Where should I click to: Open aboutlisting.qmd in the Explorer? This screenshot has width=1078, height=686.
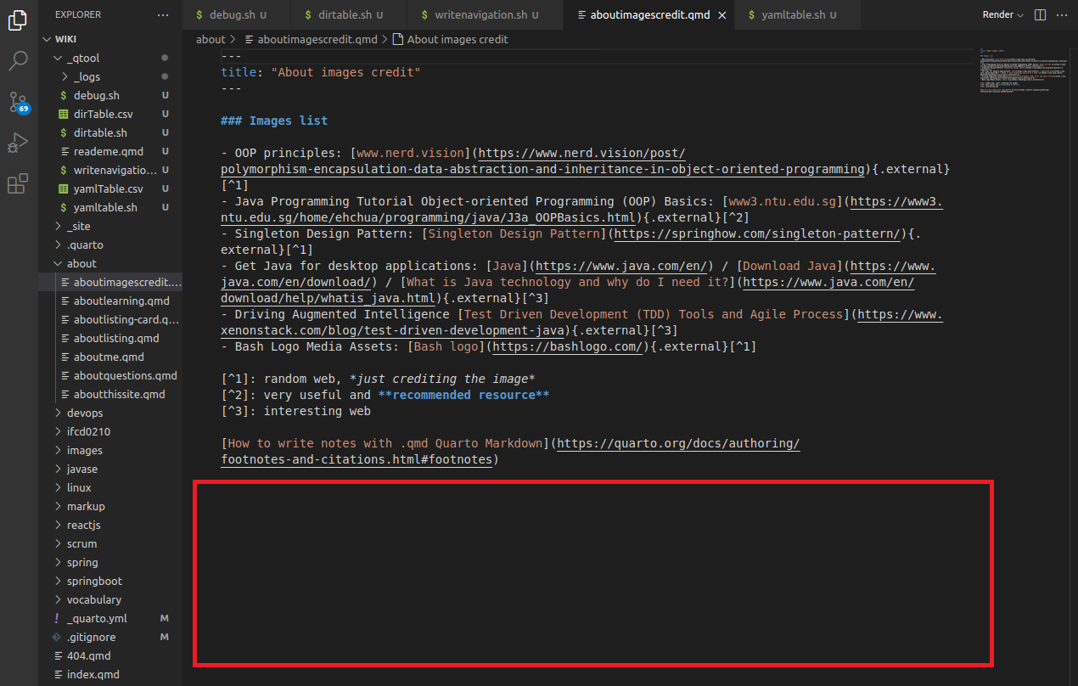click(x=110, y=338)
